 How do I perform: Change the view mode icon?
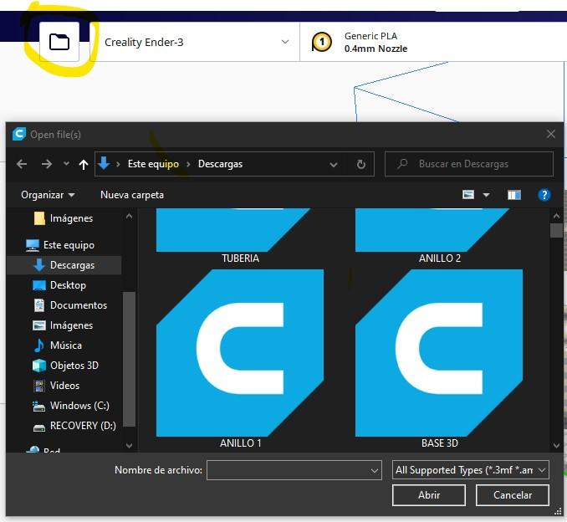(x=468, y=195)
